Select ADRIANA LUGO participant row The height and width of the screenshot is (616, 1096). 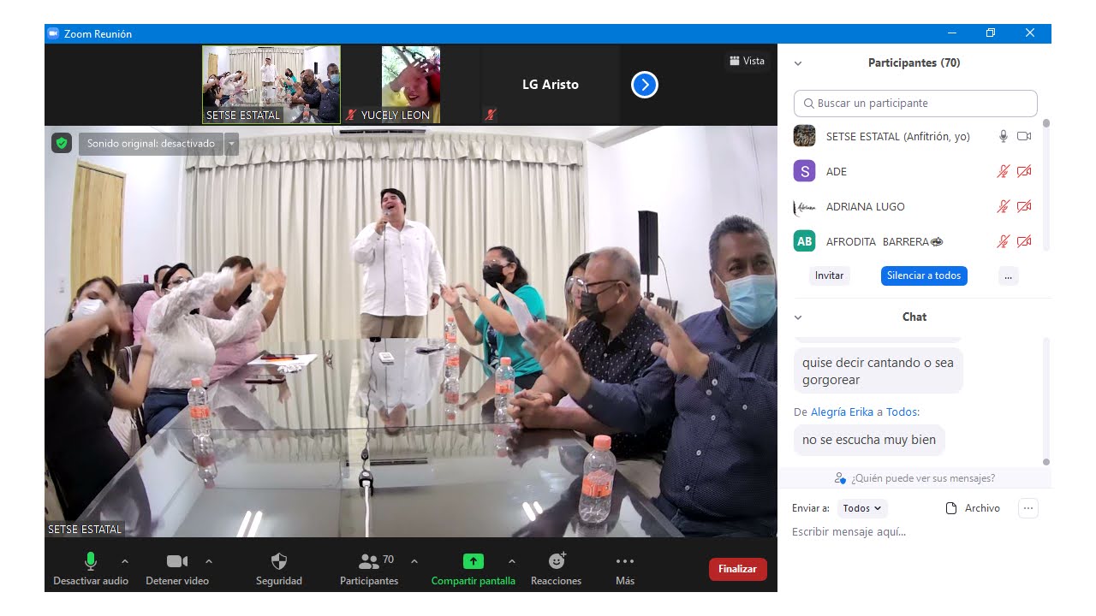pos(913,206)
